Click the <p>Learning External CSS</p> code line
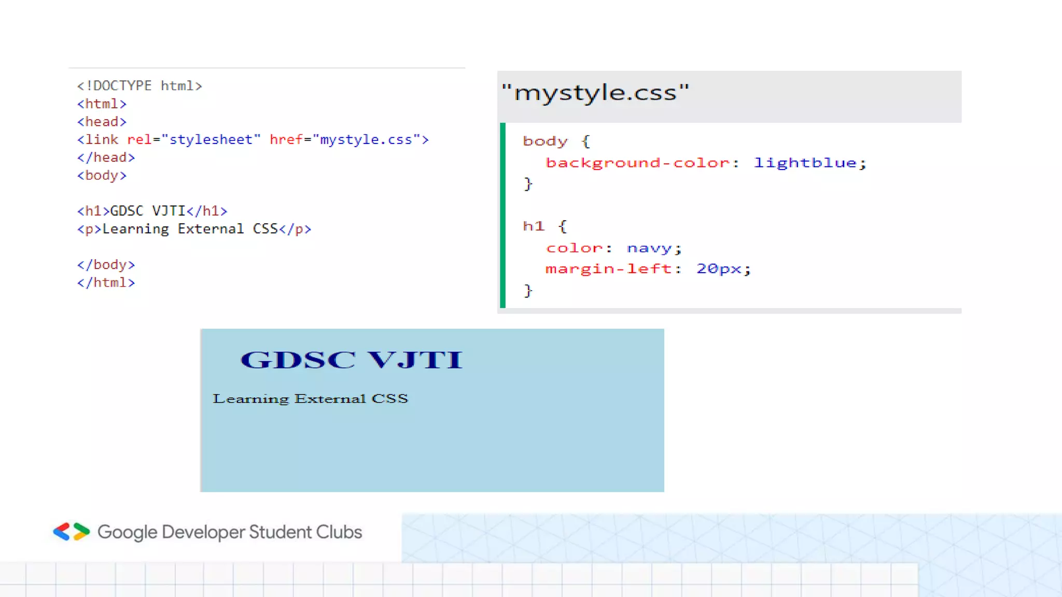This screenshot has width=1062, height=597. [194, 229]
